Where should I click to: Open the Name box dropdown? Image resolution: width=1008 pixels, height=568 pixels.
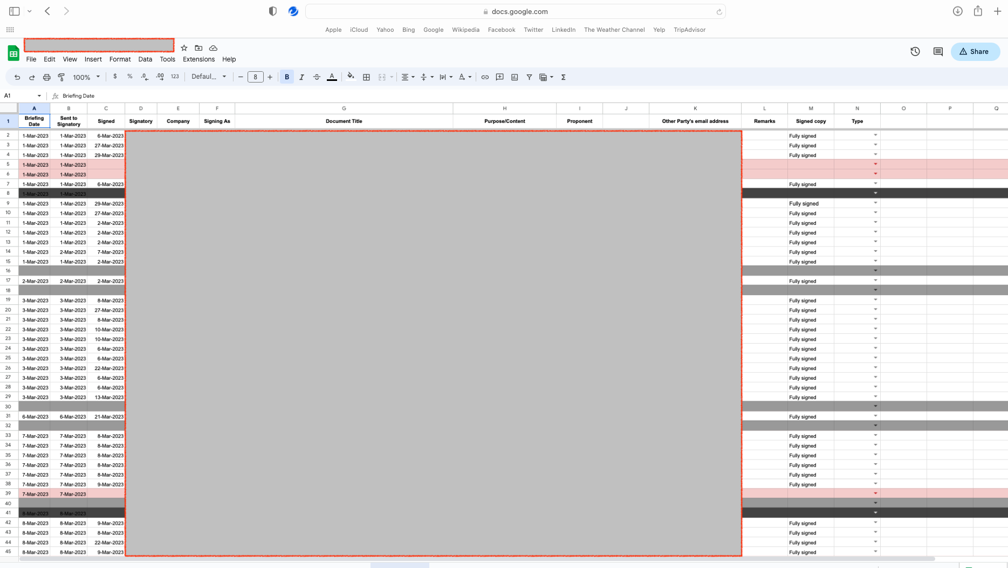pos(39,96)
